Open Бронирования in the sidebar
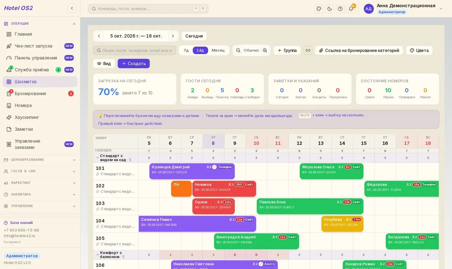 coord(40,94)
